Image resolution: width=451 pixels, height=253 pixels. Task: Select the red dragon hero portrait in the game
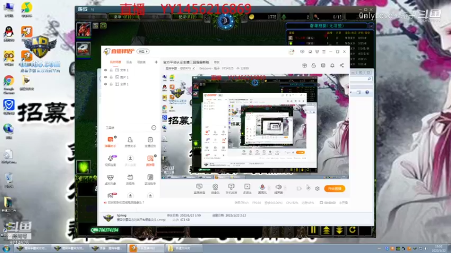click(83, 30)
